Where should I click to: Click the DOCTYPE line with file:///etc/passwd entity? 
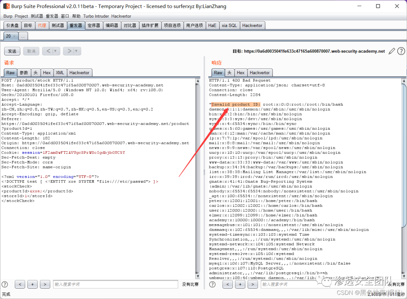tap(80, 181)
